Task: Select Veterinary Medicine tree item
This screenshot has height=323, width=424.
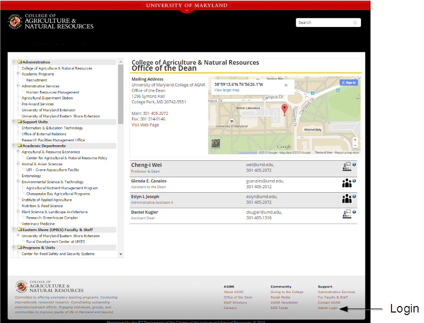Action: (38, 224)
